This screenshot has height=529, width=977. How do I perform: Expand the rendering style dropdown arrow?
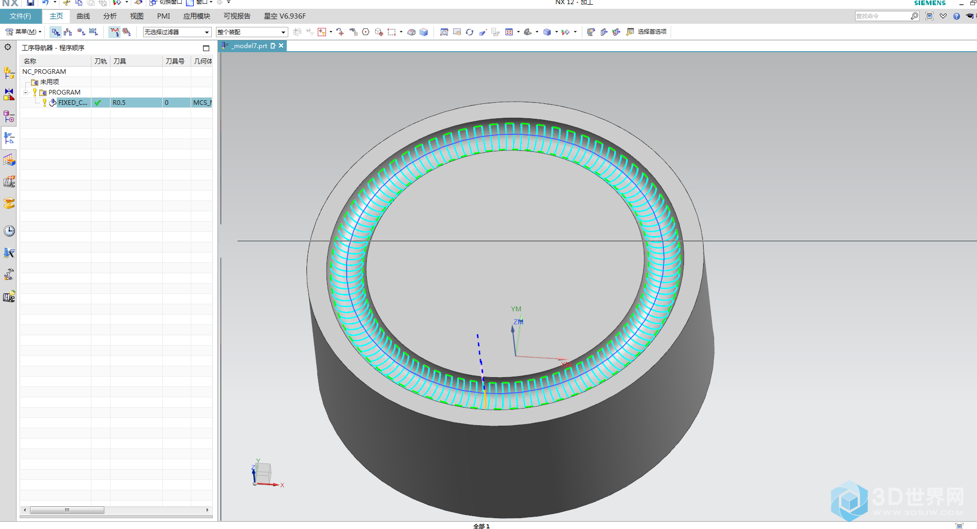pyautogui.click(x=556, y=32)
